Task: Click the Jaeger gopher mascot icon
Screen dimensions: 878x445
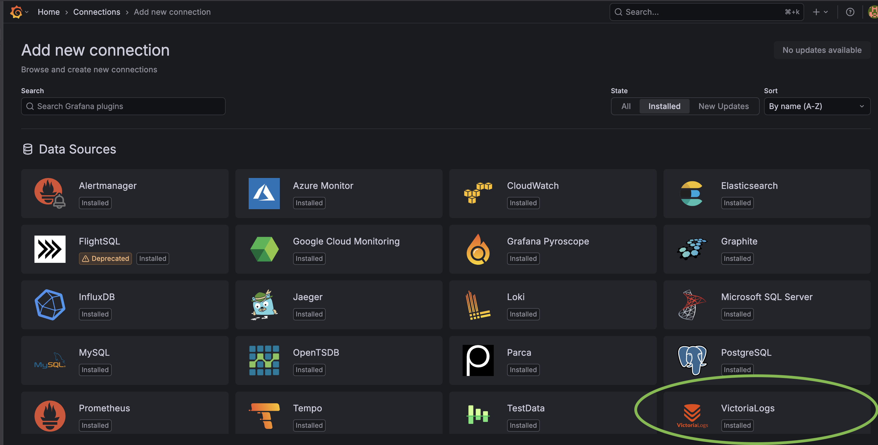Action: 264,304
